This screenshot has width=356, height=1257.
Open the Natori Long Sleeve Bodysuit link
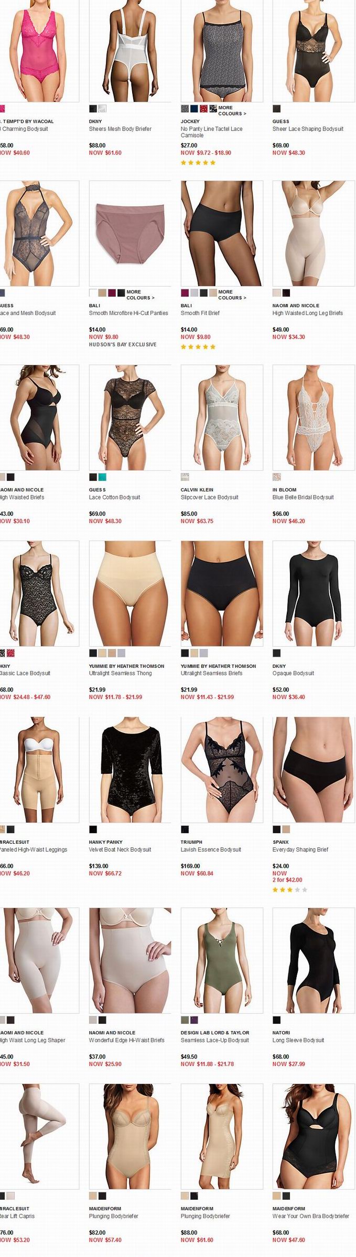coord(298,1040)
